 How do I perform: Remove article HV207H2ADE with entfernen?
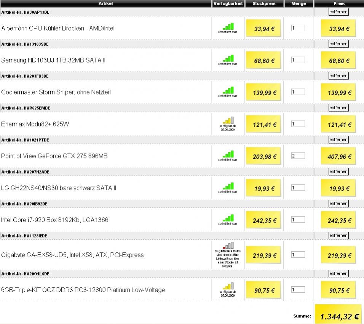[x=338, y=171]
